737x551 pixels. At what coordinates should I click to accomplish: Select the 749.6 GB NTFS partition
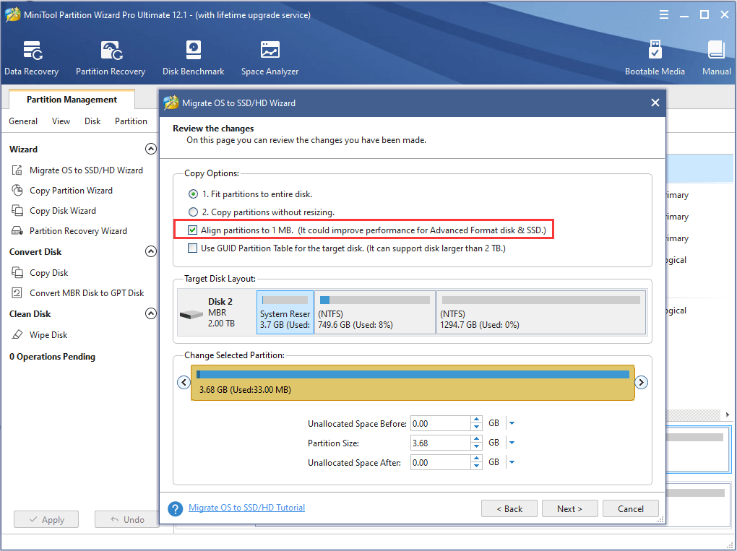375,313
